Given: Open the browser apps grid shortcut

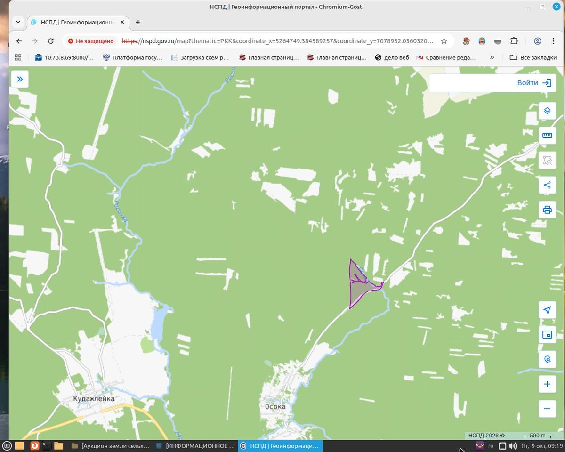Looking at the screenshot, I should 18,57.
